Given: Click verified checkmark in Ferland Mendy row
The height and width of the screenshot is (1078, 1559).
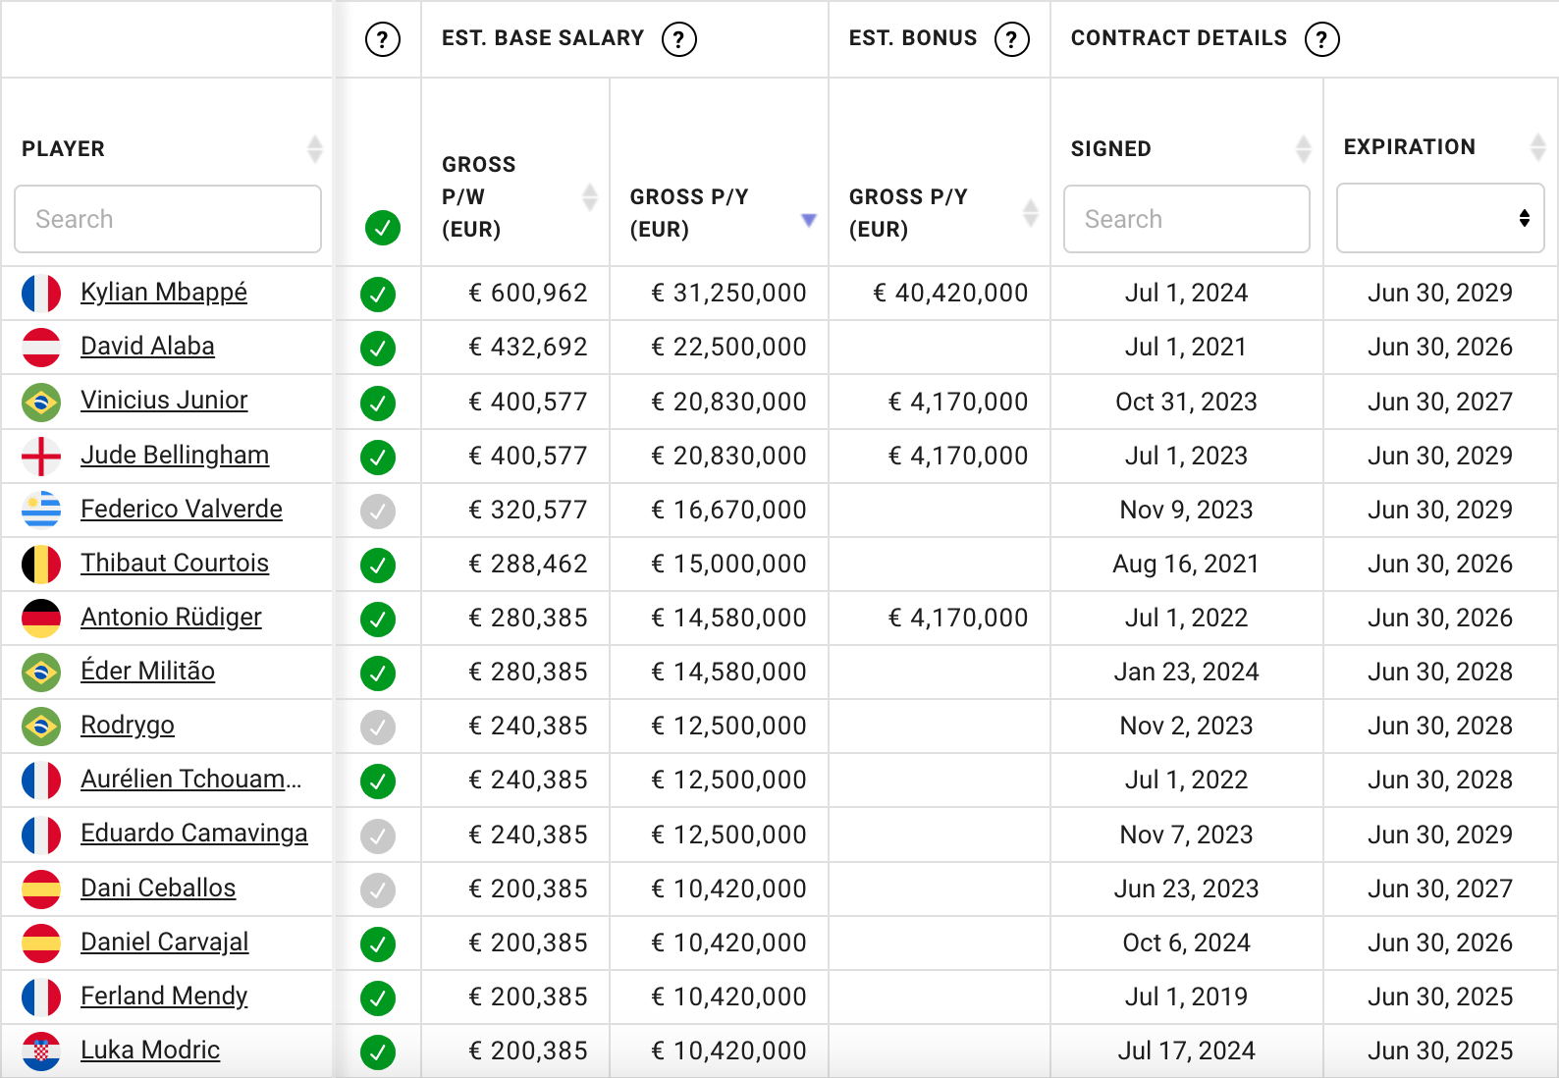Looking at the screenshot, I should [378, 998].
